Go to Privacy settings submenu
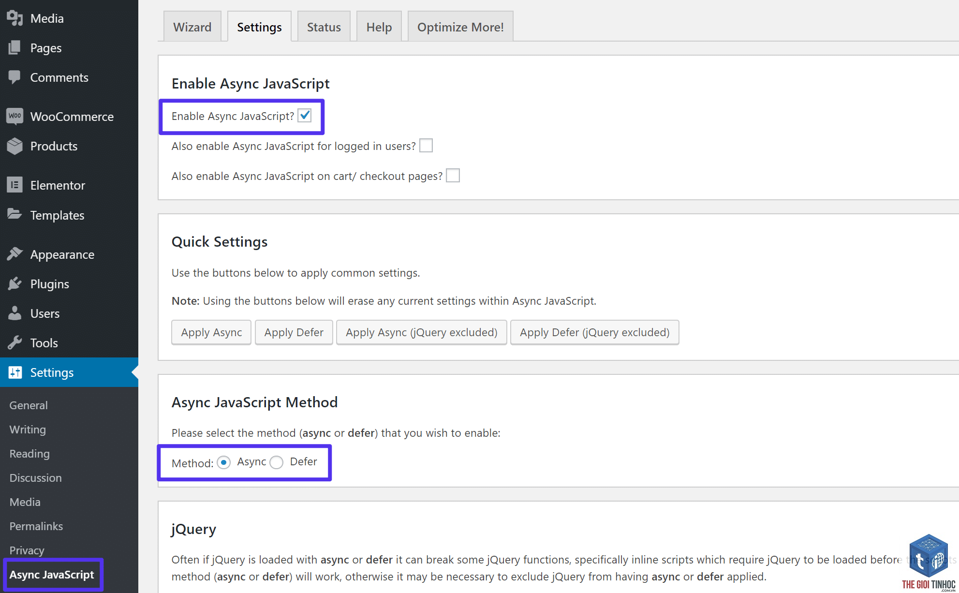This screenshot has width=959, height=593. tap(27, 550)
